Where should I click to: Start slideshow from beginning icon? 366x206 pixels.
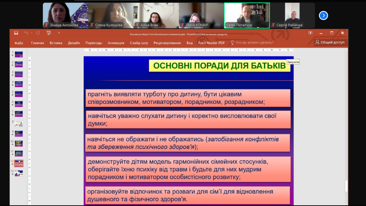click(x=49, y=33)
